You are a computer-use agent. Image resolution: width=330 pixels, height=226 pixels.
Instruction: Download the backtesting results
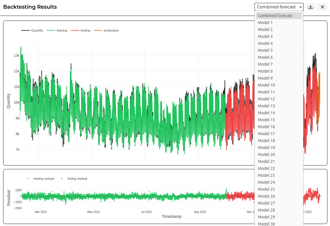(310, 7)
